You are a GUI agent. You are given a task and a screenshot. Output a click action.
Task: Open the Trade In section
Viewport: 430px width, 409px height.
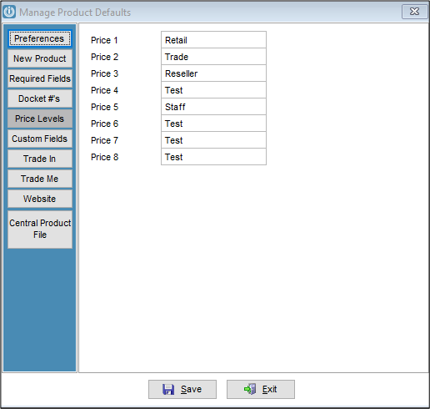click(x=40, y=159)
